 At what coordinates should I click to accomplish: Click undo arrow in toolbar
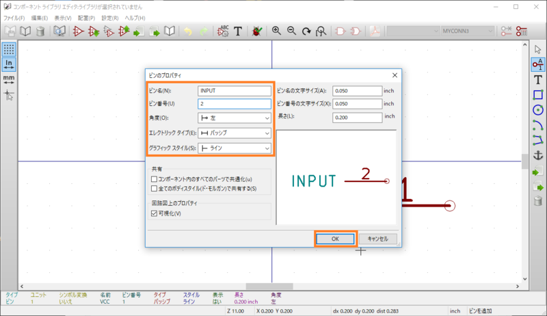coord(188,31)
